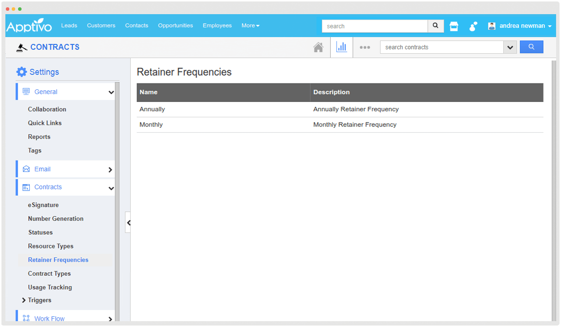Screen dimensions: 561x327
Task: Click the blue contracts search button
Action: click(x=531, y=47)
